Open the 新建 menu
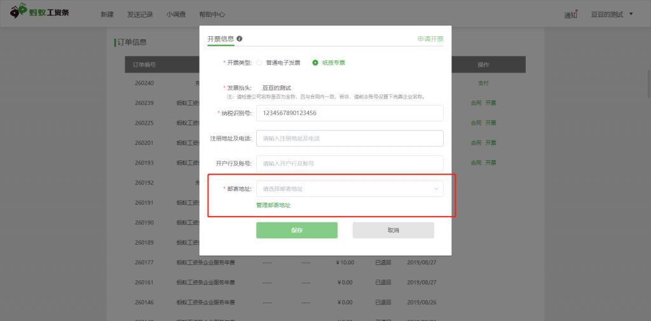 (x=107, y=15)
